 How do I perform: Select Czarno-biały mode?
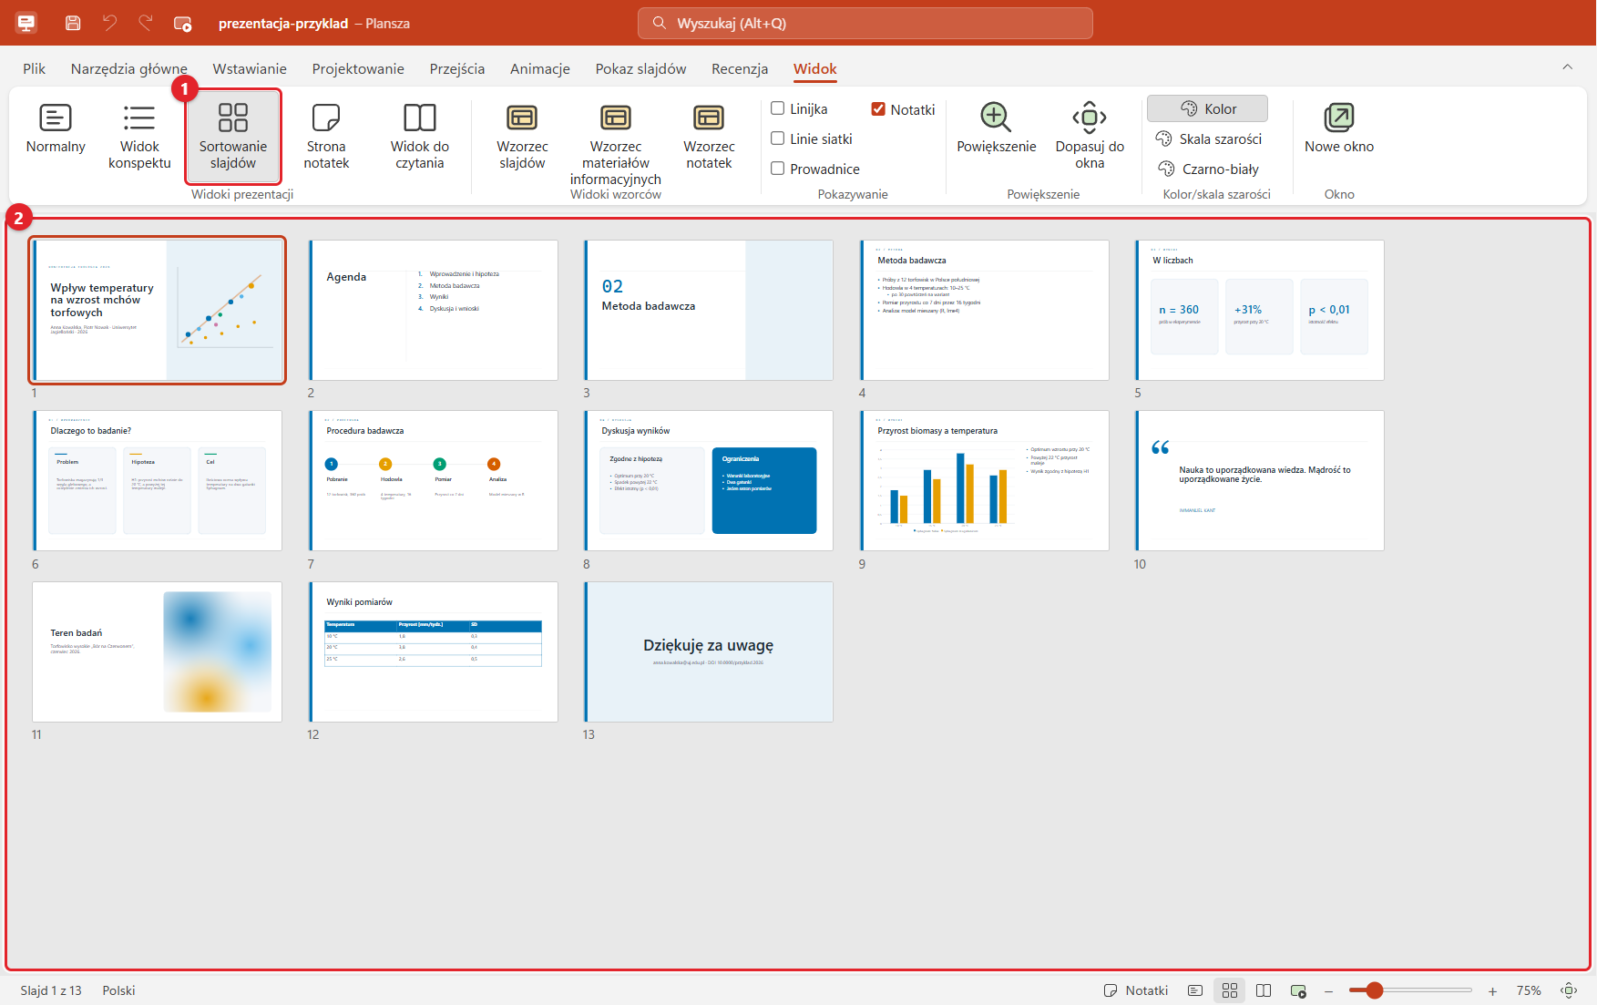pos(1209,169)
